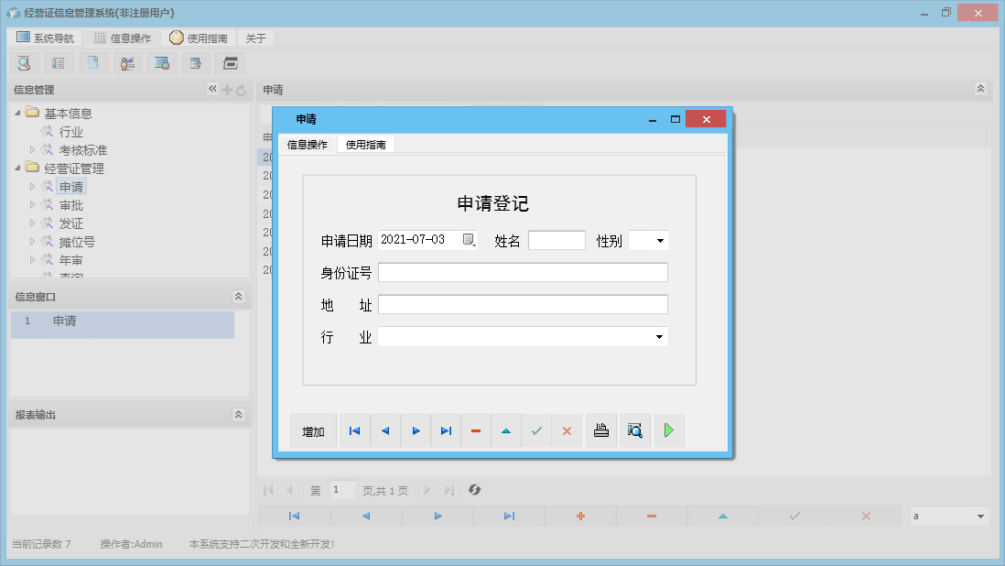
Task: Click the window view toolbar icon
Action: [x=163, y=62]
